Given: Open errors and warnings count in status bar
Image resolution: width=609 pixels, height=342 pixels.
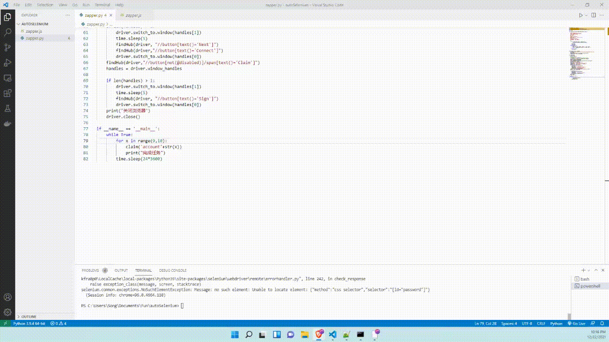Looking at the screenshot, I should click(58, 323).
